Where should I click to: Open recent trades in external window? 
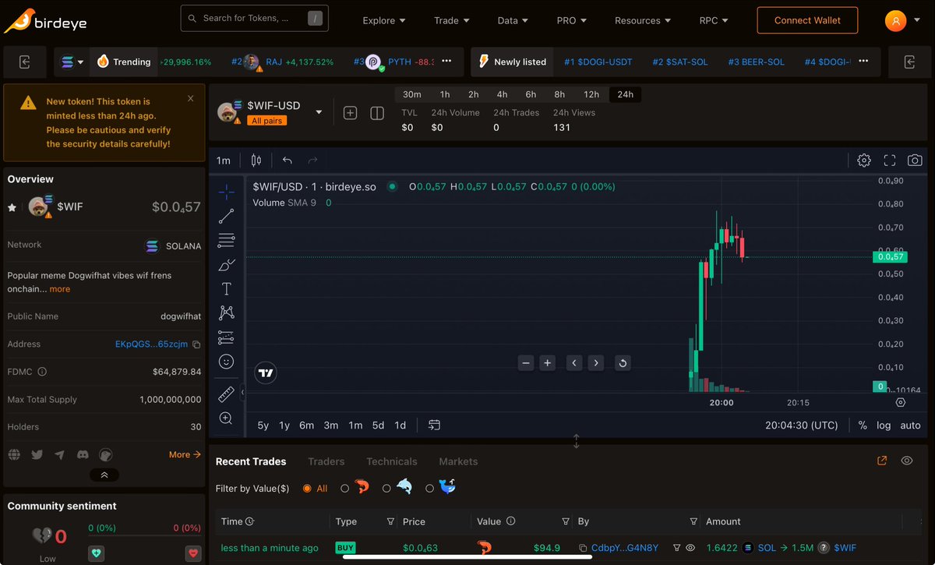point(882,461)
